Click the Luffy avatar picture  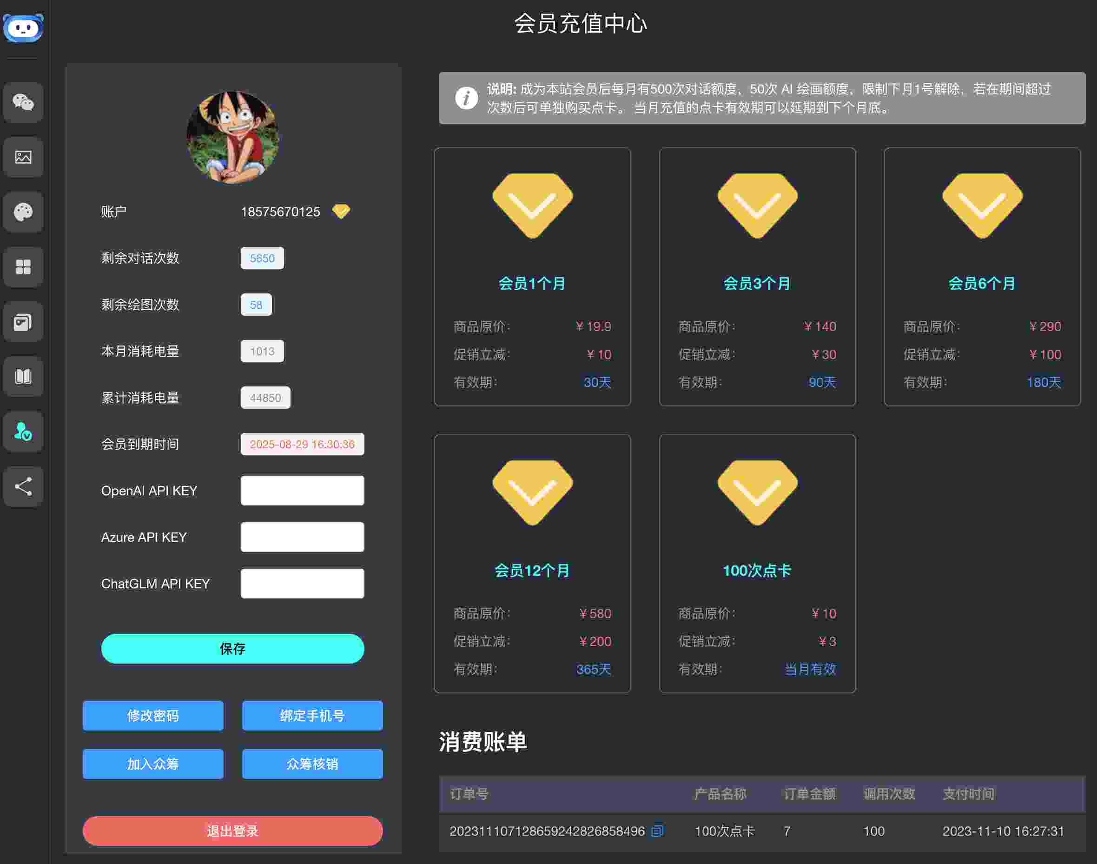[232, 137]
